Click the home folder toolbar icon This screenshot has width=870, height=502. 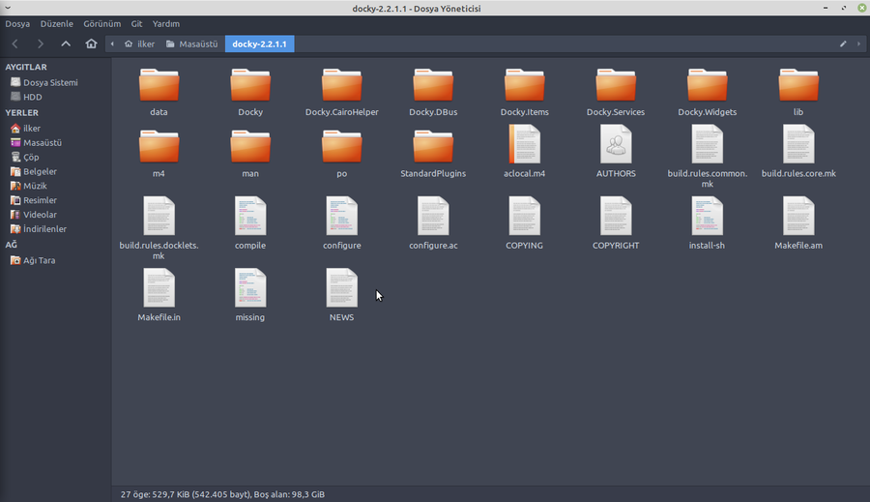pos(91,44)
